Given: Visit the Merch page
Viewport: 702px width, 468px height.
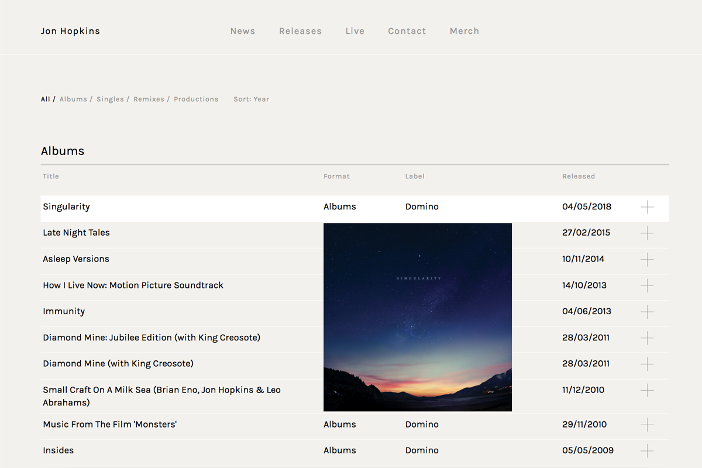Looking at the screenshot, I should click(464, 31).
